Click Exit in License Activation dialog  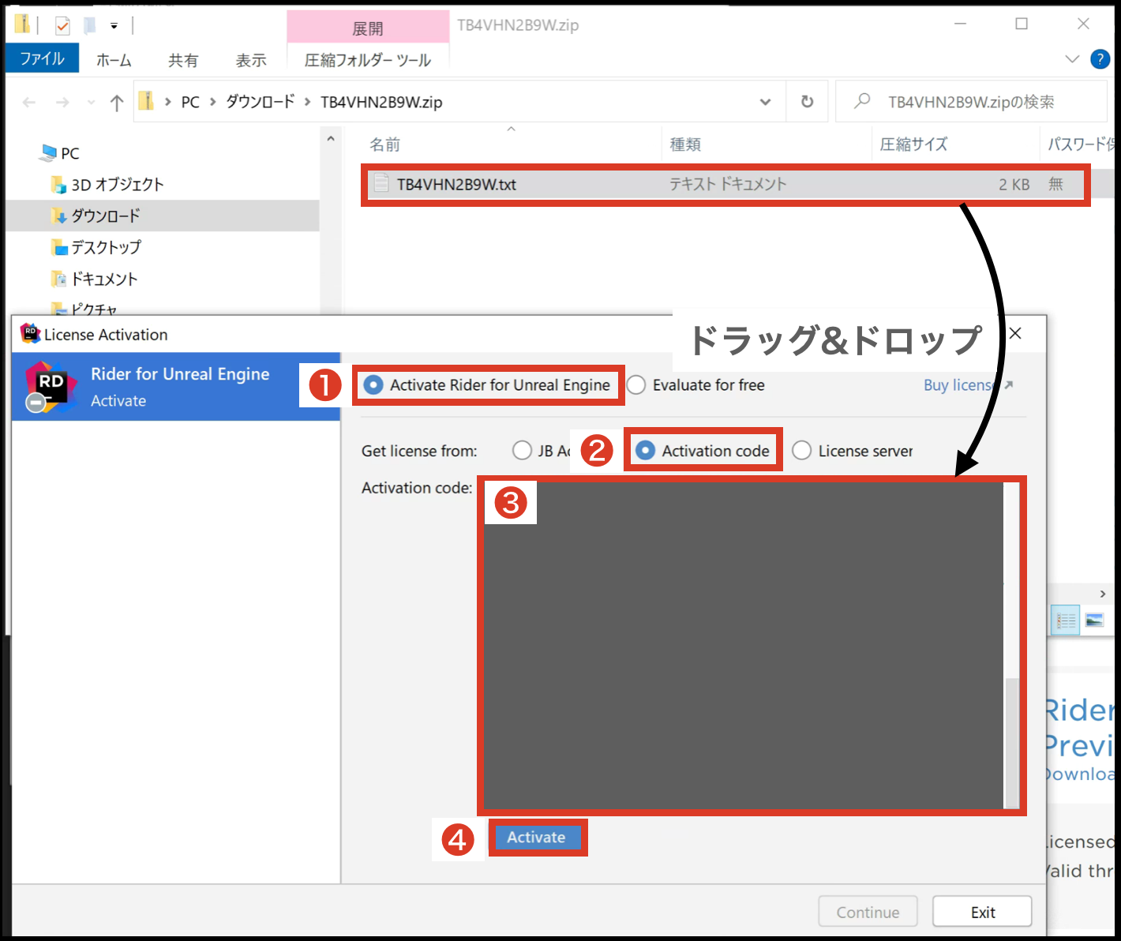(982, 912)
